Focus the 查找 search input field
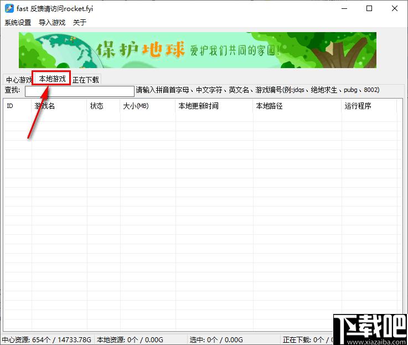 pos(79,91)
